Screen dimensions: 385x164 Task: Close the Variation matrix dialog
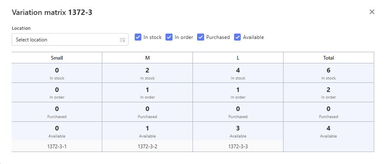(x=372, y=12)
